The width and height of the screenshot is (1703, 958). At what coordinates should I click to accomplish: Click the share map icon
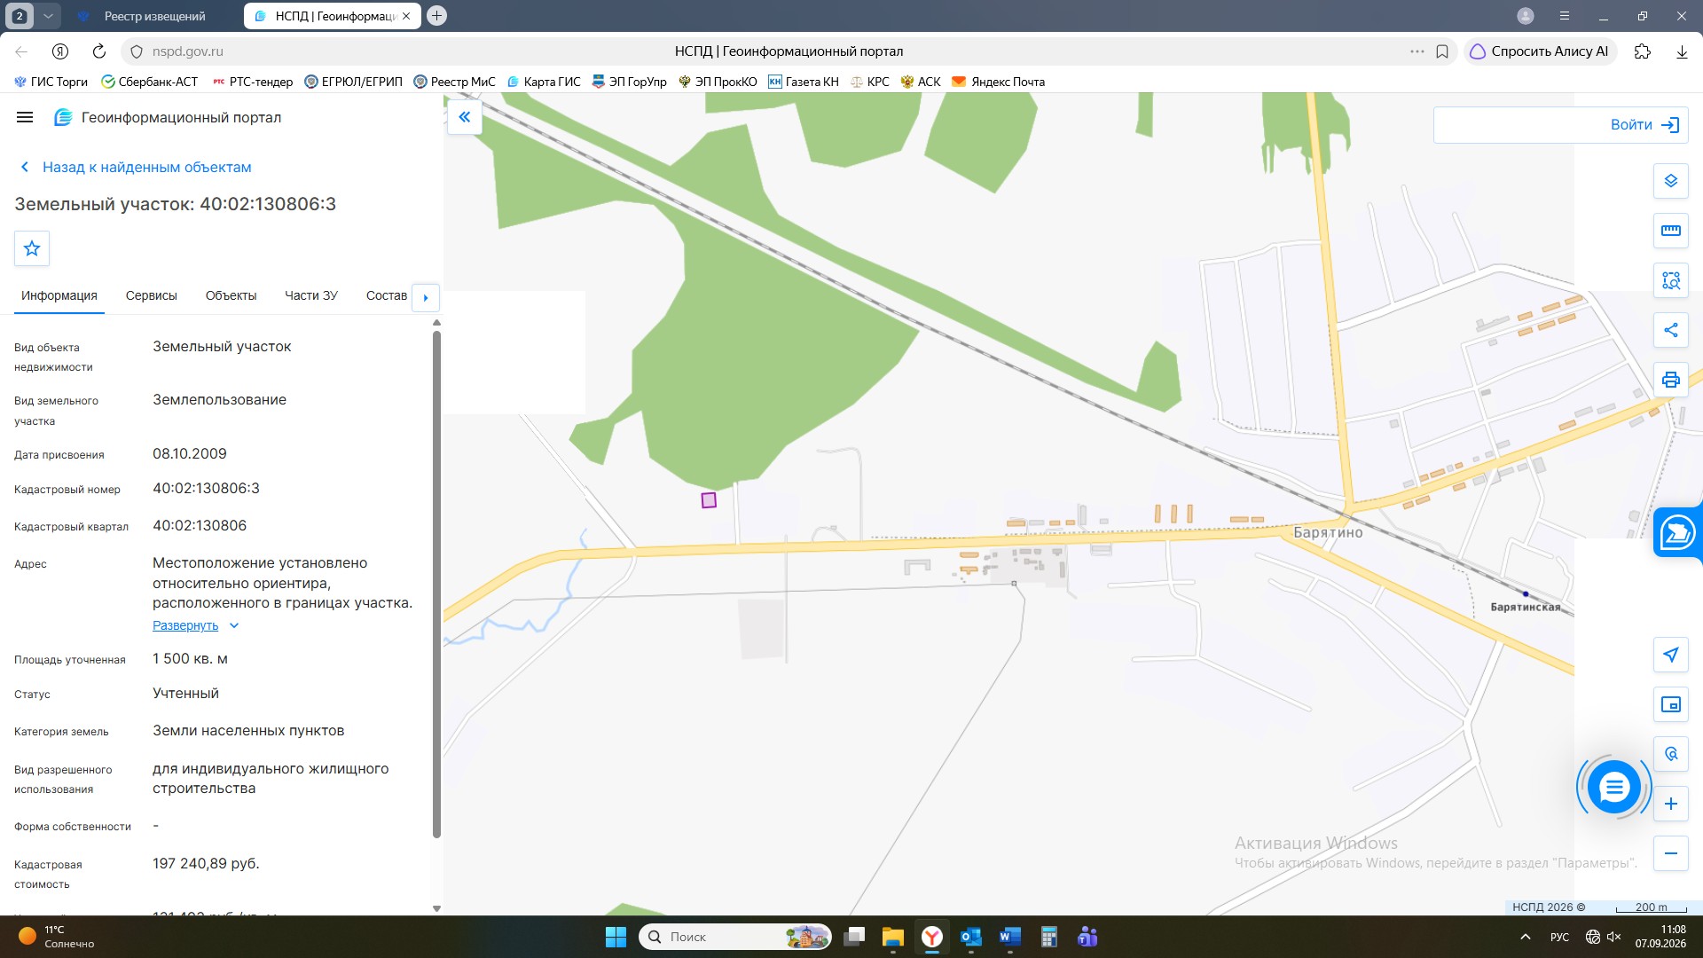1671,330
